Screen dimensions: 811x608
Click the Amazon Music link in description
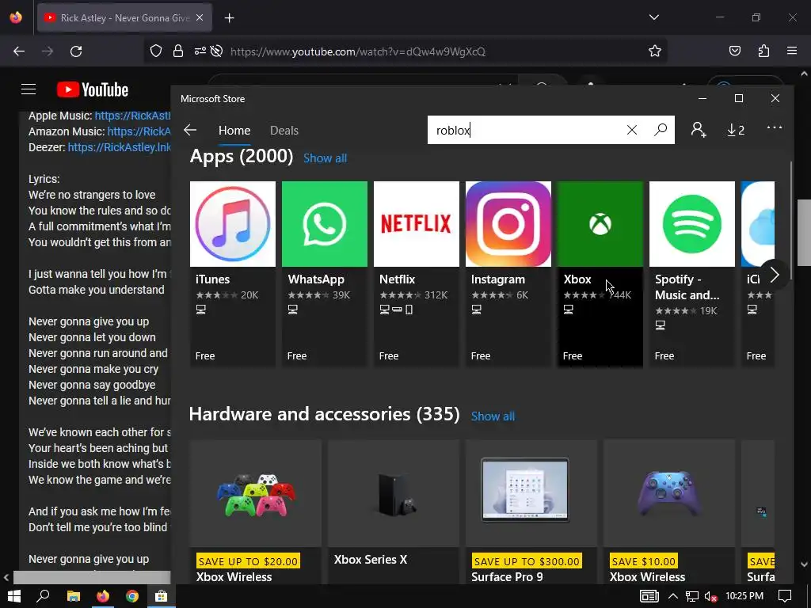(x=139, y=131)
